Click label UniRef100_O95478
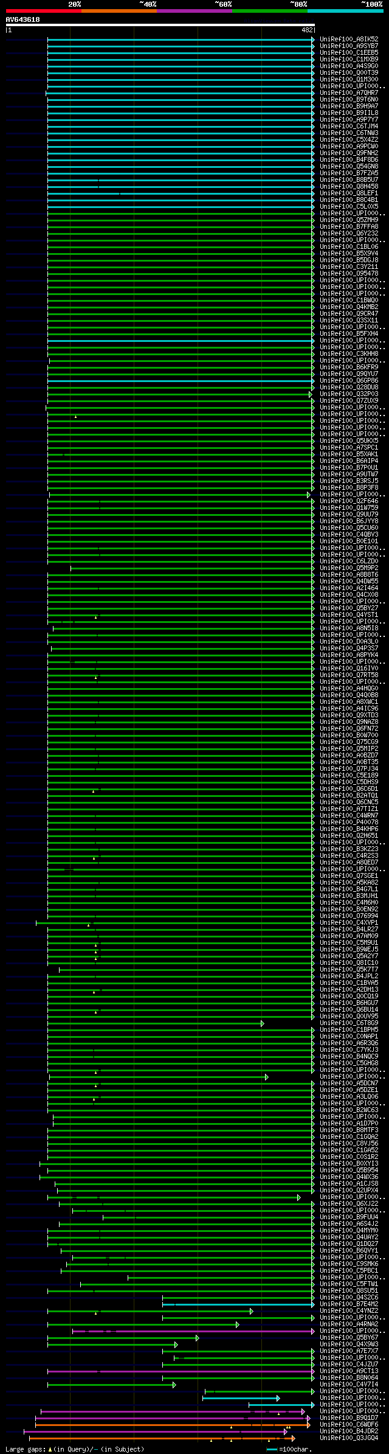The width and height of the screenshot is (389, 1454). pyautogui.click(x=349, y=274)
